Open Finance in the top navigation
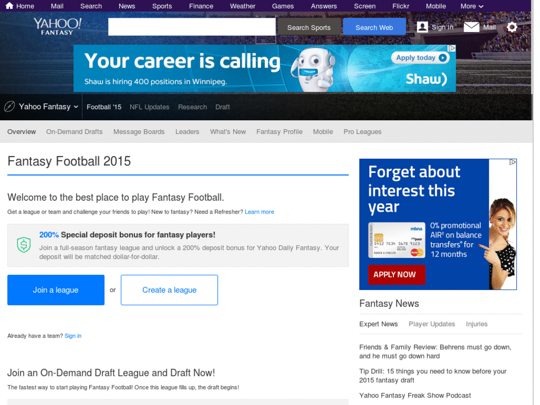This screenshot has width=540, height=405. [x=201, y=6]
